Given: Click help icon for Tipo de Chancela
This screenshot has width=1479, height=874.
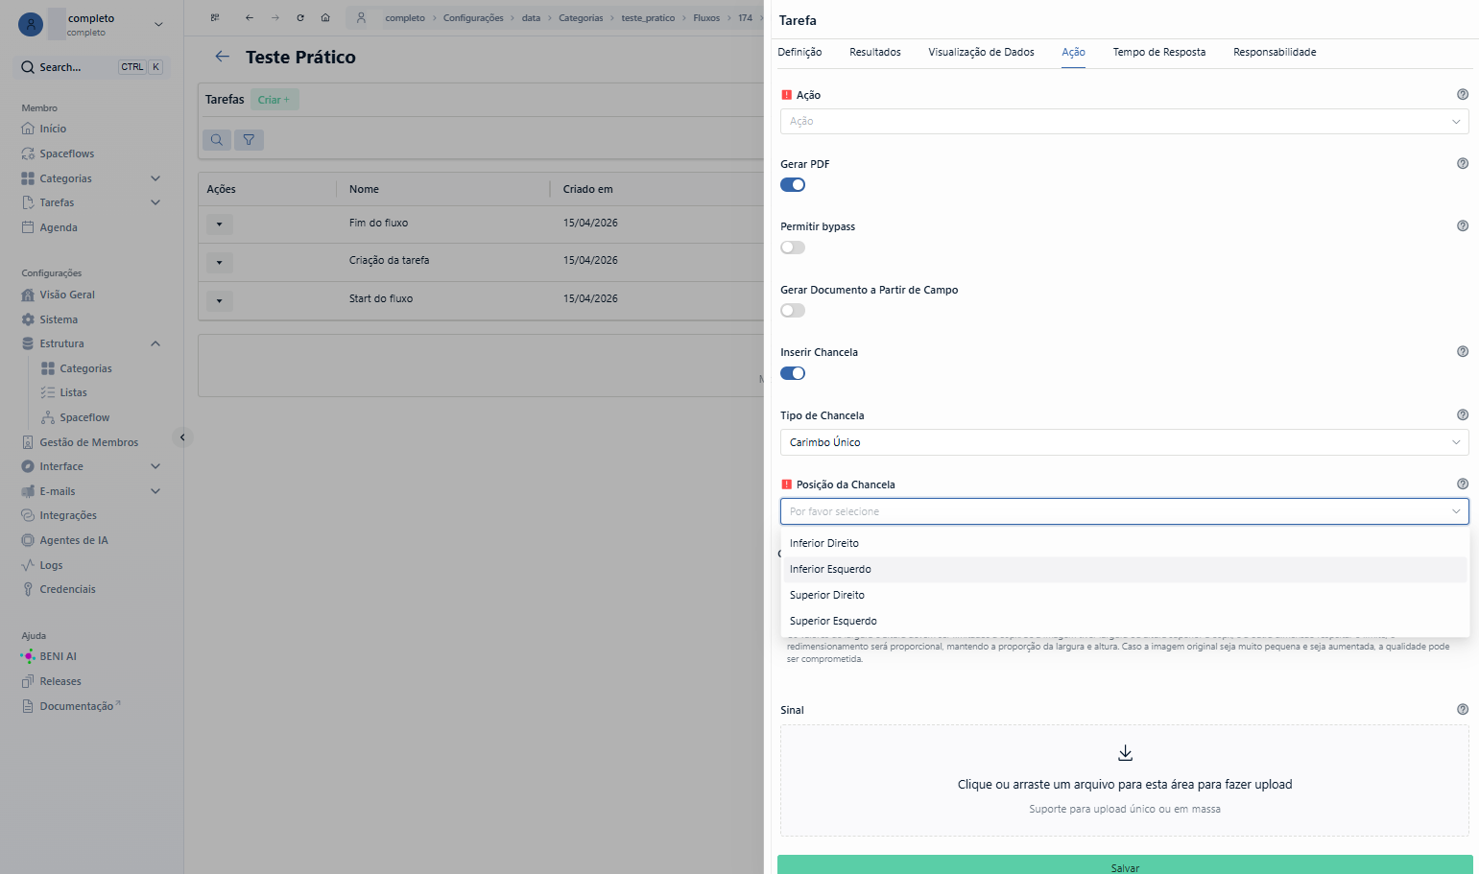Looking at the screenshot, I should point(1463,414).
